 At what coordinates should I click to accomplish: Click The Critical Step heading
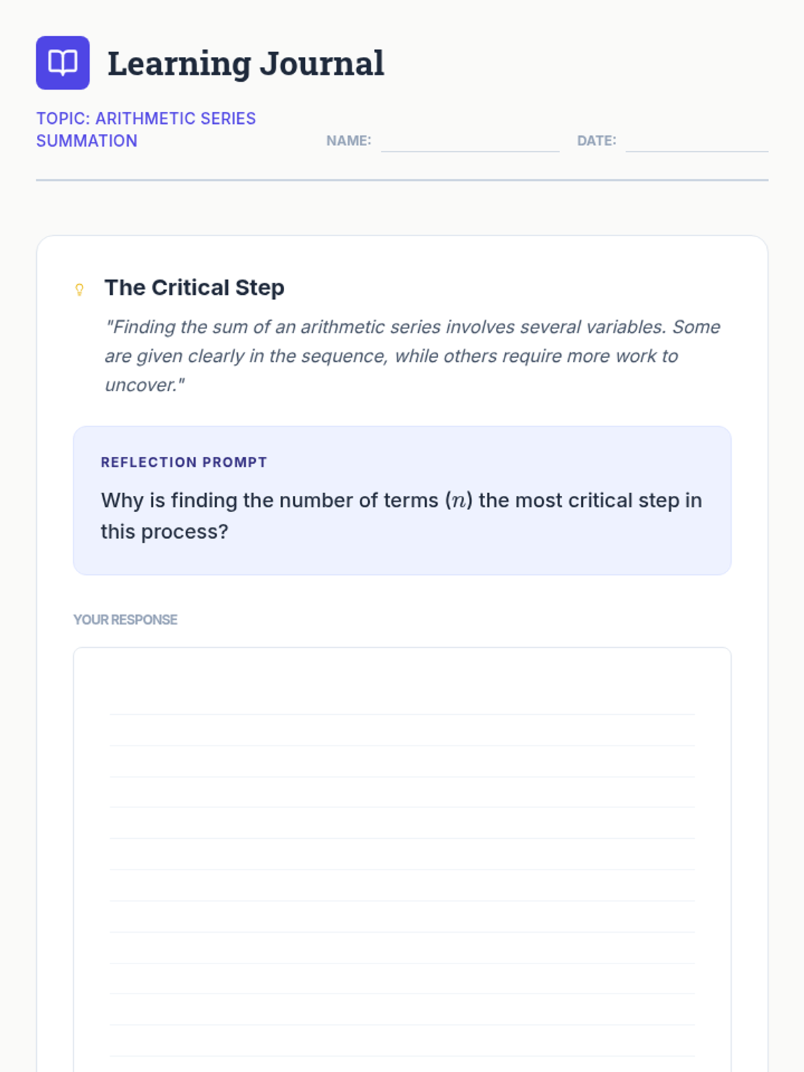tap(194, 287)
